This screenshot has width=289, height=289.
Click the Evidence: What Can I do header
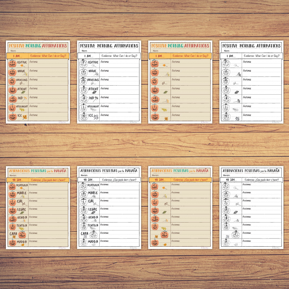click(48, 55)
